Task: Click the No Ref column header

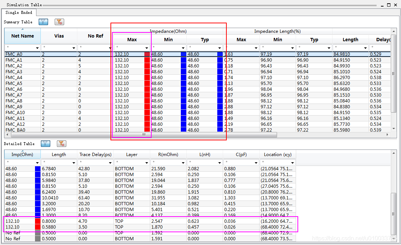Action: [96, 36]
